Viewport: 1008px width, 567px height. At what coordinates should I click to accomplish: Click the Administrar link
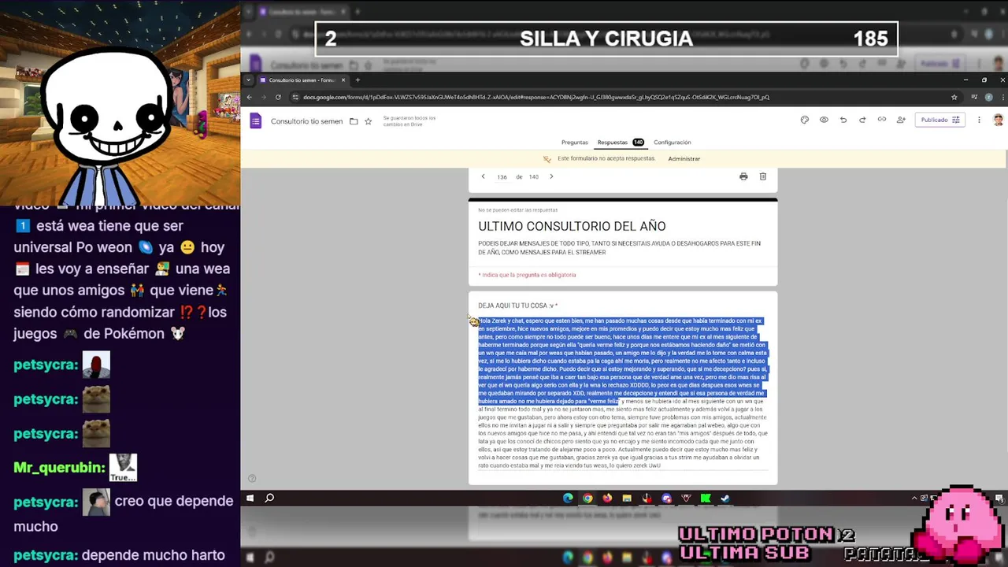tap(684, 159)
